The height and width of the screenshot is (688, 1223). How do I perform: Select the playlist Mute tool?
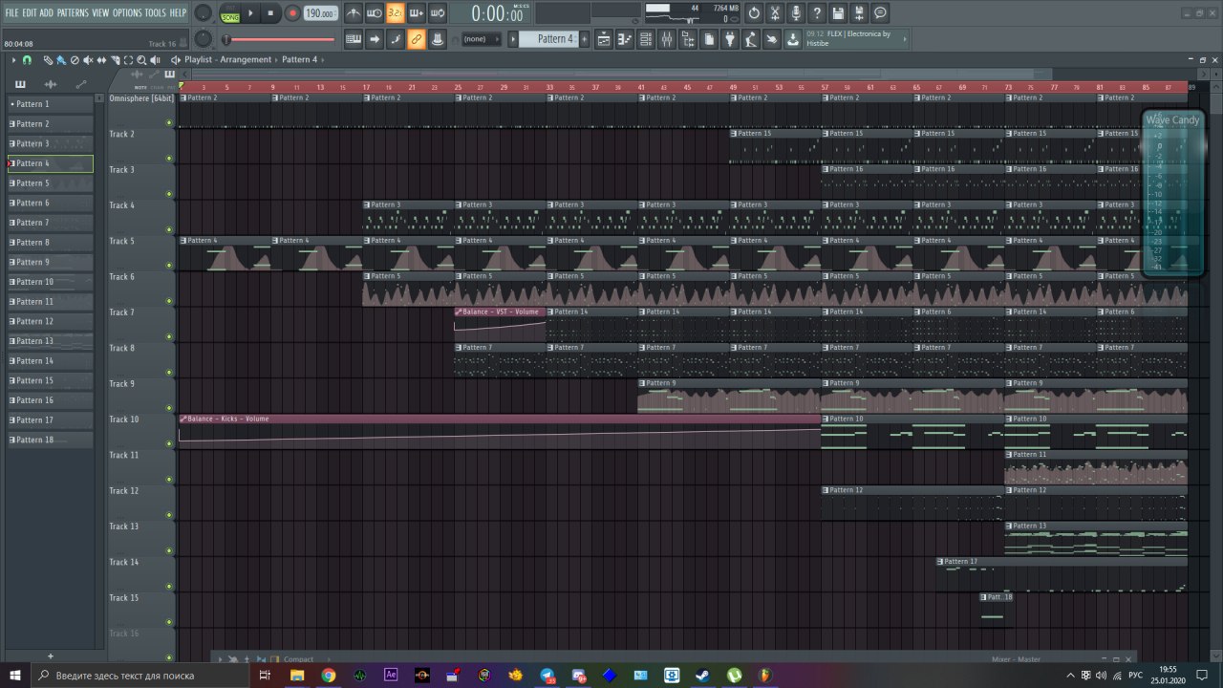click(88, 60)
